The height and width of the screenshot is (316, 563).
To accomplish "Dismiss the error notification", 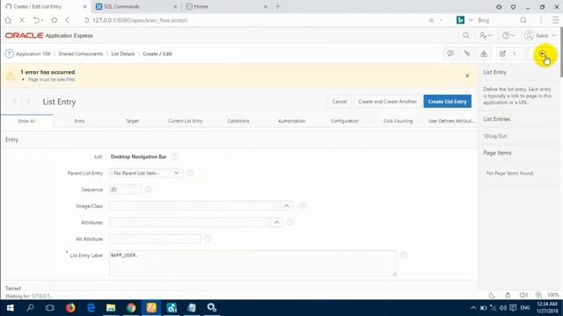I will [x=467, y=75].
